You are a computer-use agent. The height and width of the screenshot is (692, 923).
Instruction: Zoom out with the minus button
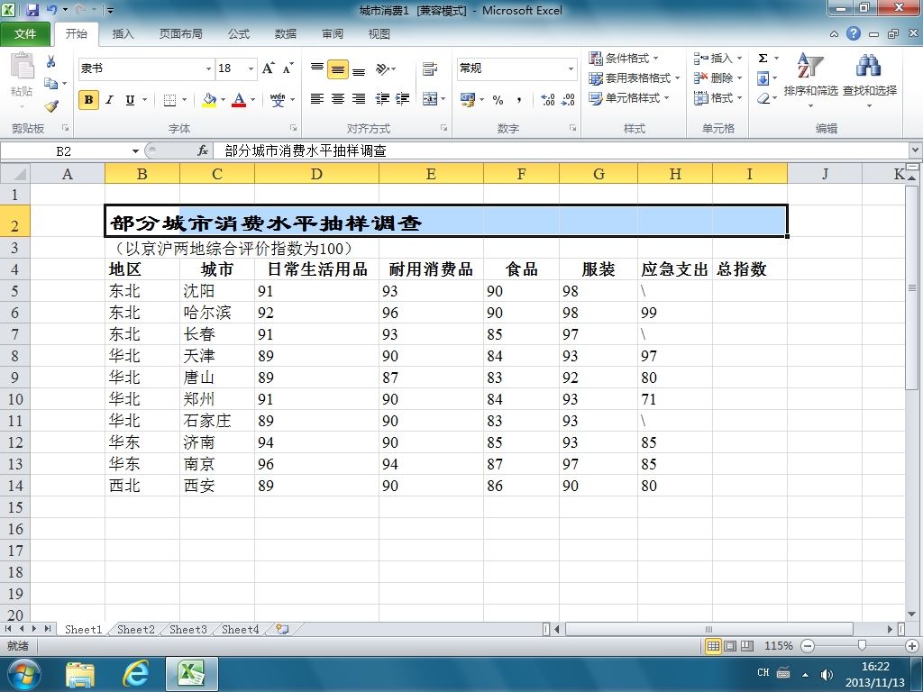point(808,645)
